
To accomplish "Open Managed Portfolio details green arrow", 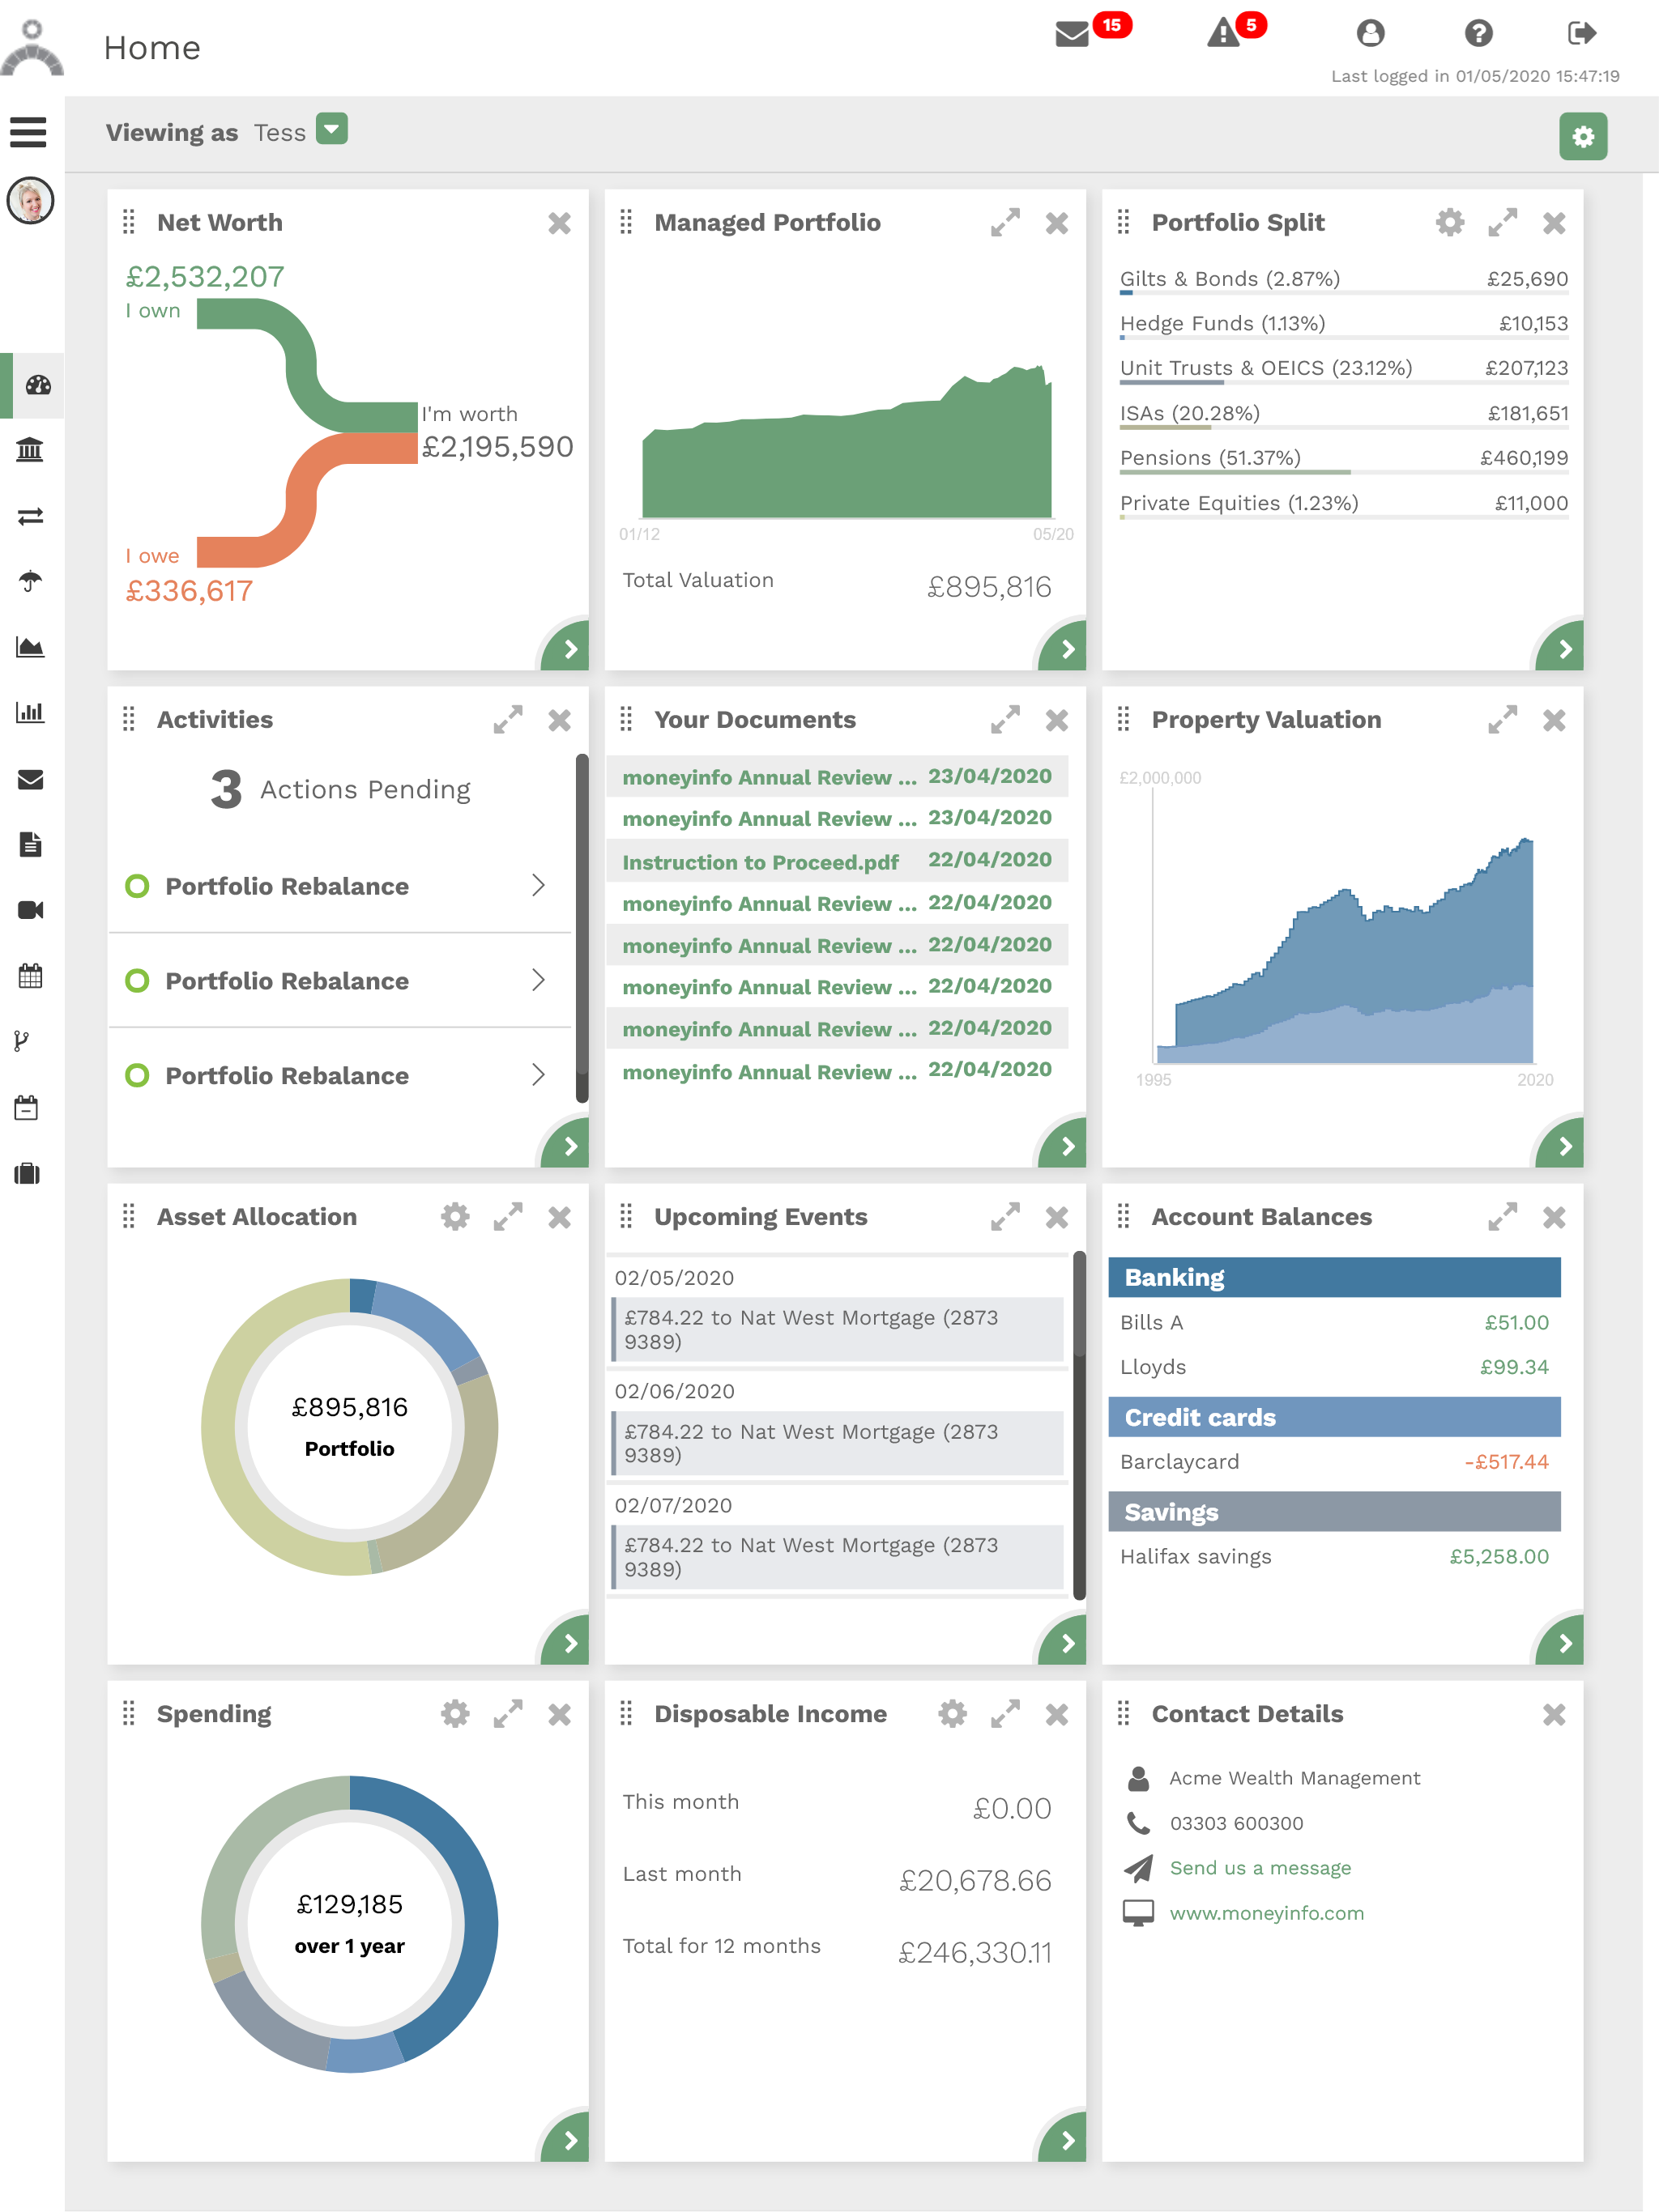I will 1064,647.
